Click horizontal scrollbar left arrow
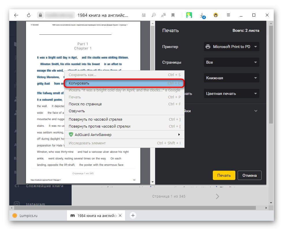 tap(12, 208)
